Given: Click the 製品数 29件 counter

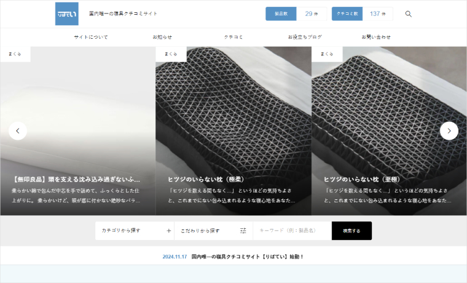Looking at the screenshot, I should [x=296, y=14].
